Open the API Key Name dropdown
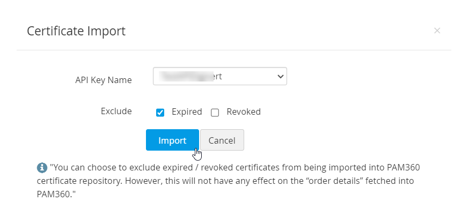Screen dimensions: 469x223 pos(219,77)
